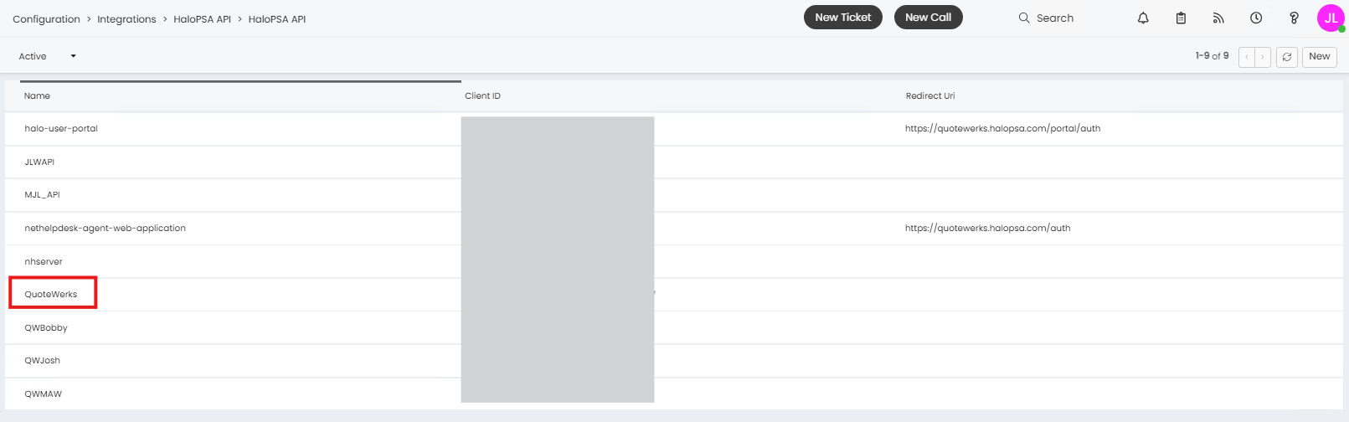1349x422 pixels.
Task: Sort by the Name column header
Action: coord(37,95)
